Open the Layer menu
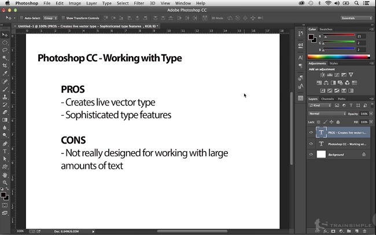The image size is (376, 235). tap(91, 3)
